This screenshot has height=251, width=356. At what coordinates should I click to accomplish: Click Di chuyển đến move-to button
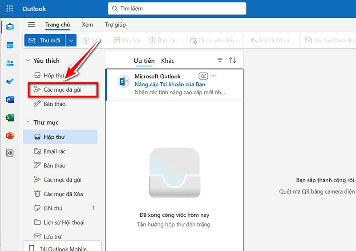(212, 40)
